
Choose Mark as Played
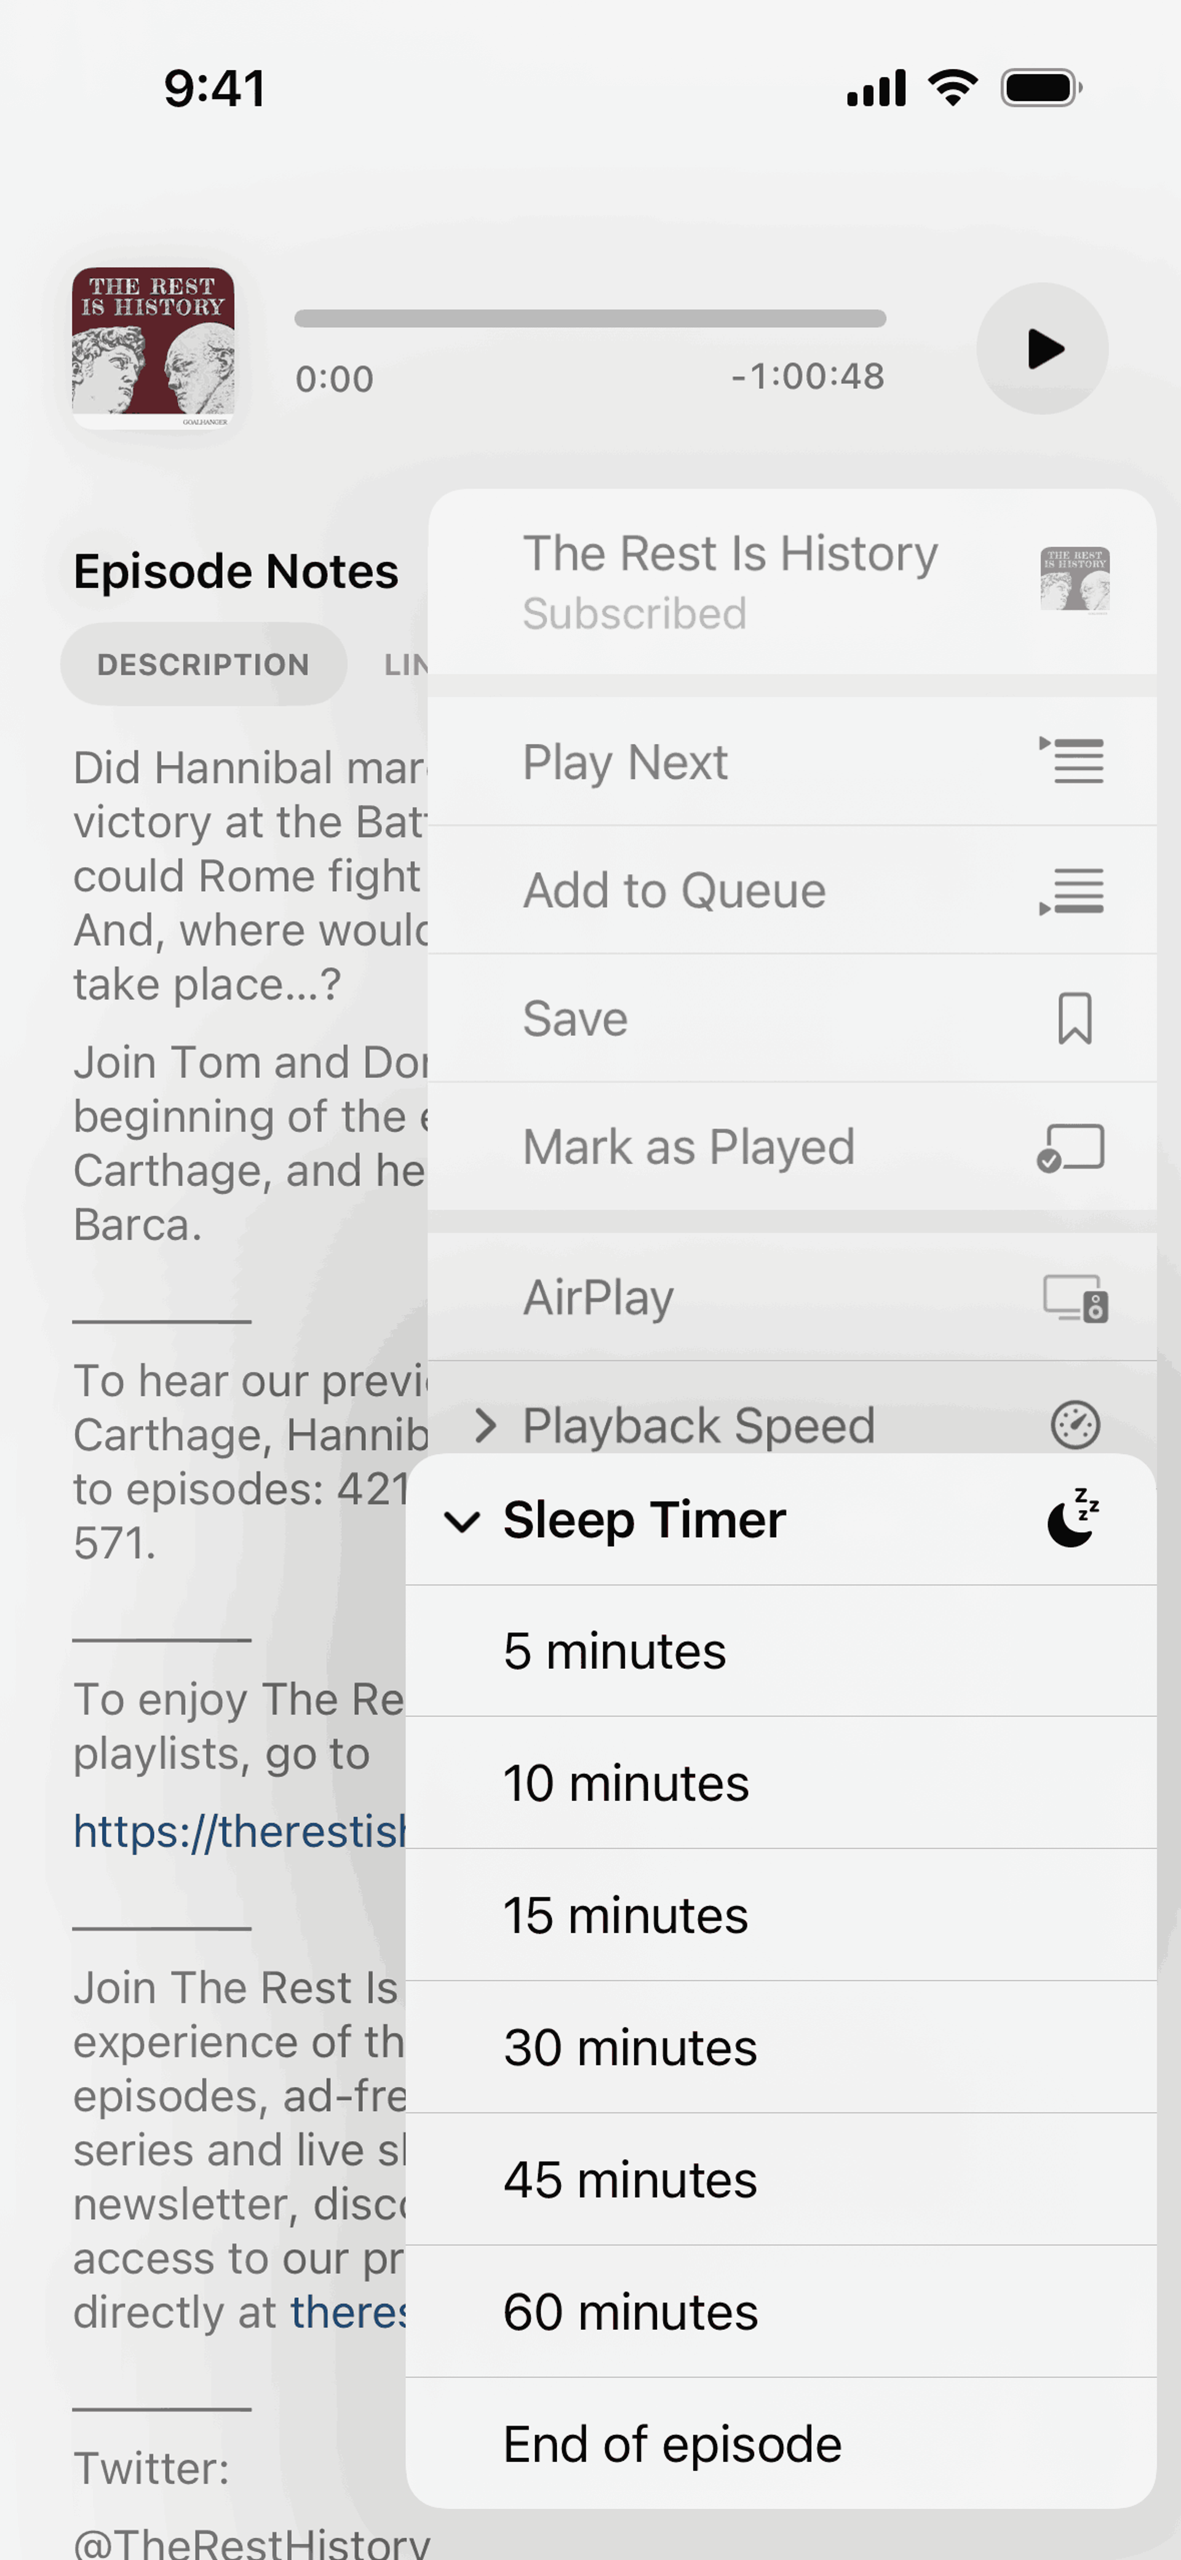point(791,1146)
